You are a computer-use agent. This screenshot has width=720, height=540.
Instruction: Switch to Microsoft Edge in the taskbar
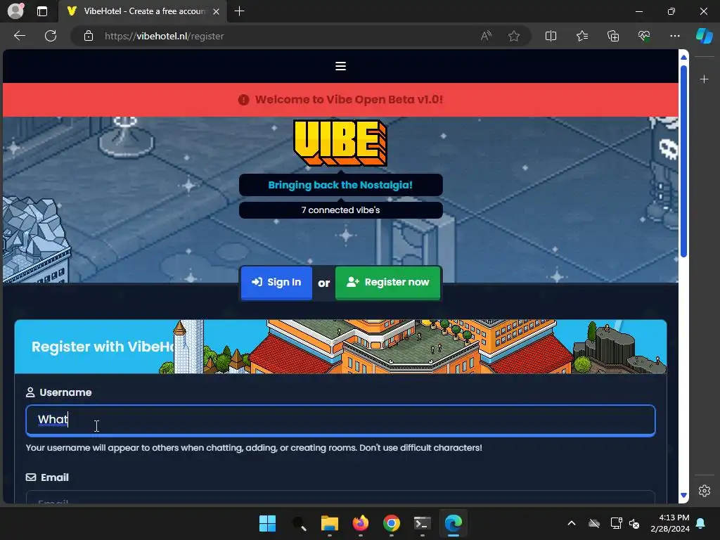click(x=454, y=523)
